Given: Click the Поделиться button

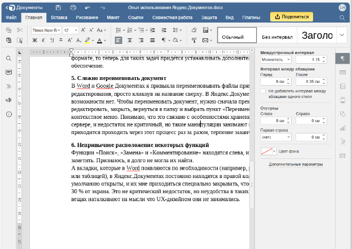Looking at the screenshot, I should pyautogui.click(x=292, y=17).
